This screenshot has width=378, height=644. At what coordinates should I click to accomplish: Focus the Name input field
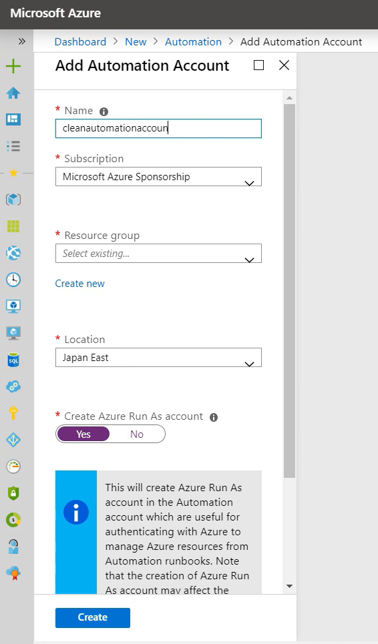(x=158, y=128)
